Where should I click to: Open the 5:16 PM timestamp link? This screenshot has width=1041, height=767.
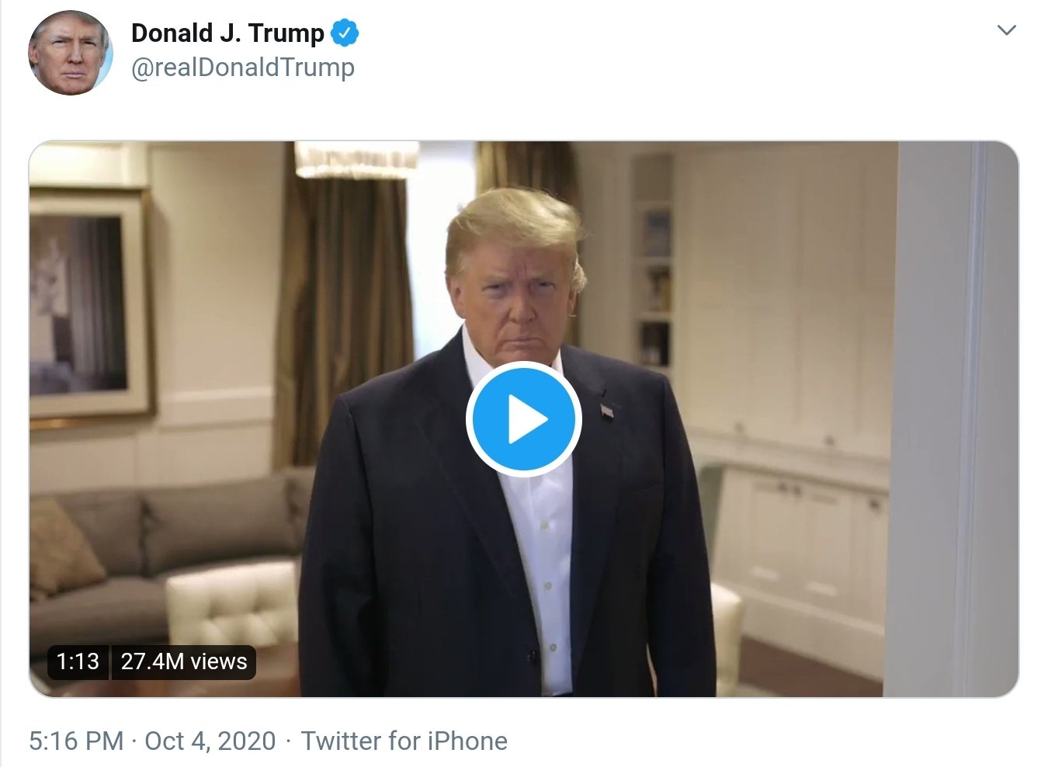[76, 741]
